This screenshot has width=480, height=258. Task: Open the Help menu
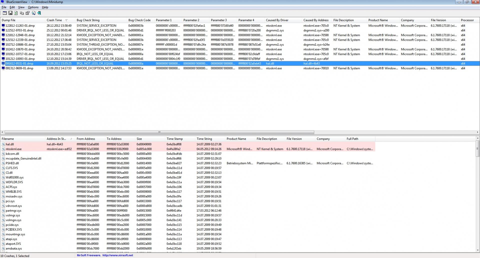45,7
